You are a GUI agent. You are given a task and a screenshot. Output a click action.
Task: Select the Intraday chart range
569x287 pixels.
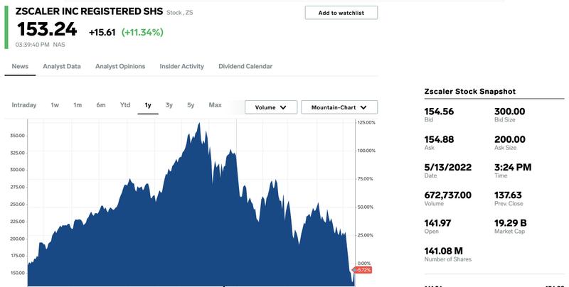24,105
